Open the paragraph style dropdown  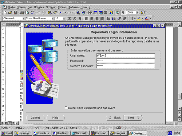[x=24, y=18]
